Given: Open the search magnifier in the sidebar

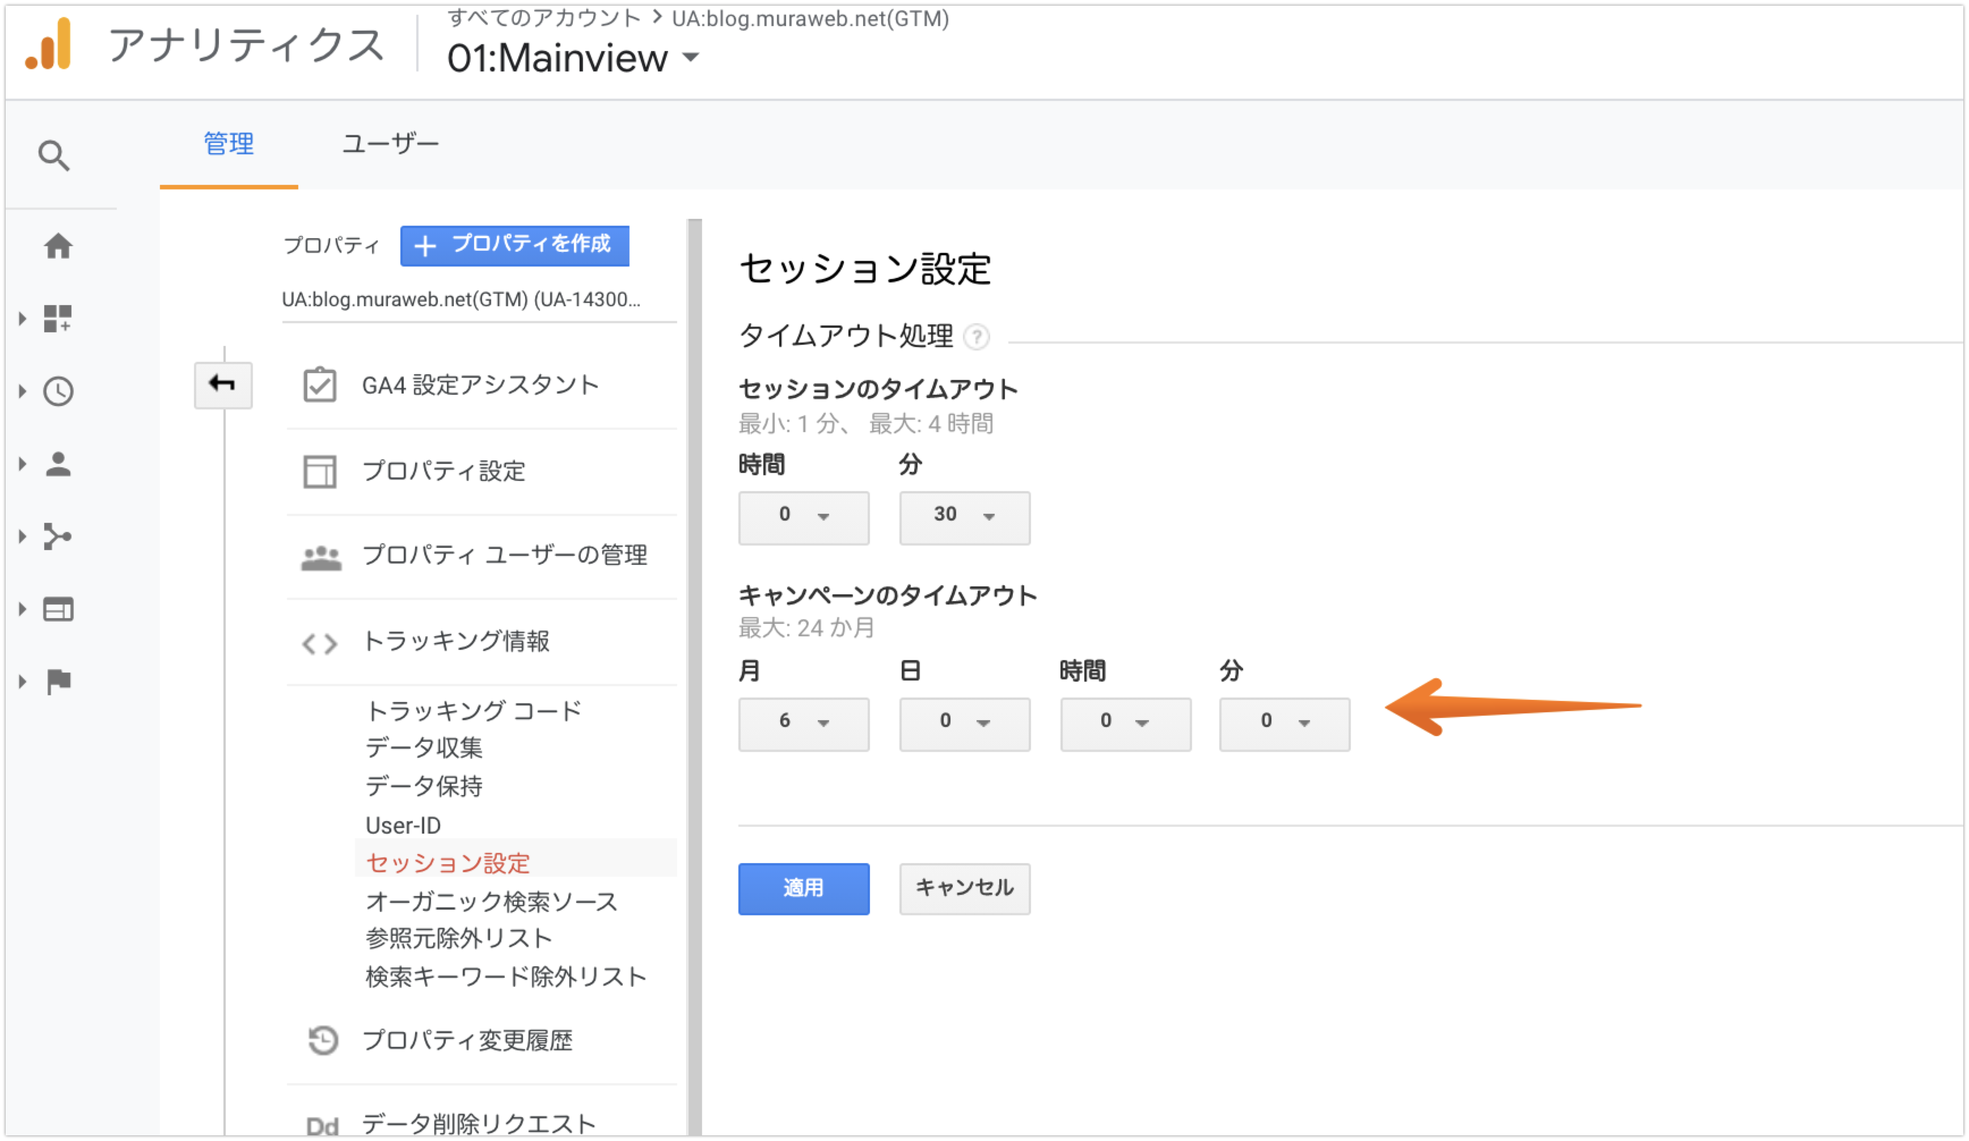Looking at the screenshot, I should [x=53, y=155].
